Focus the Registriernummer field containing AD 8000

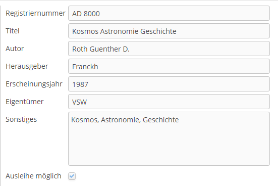coord(169,13)
